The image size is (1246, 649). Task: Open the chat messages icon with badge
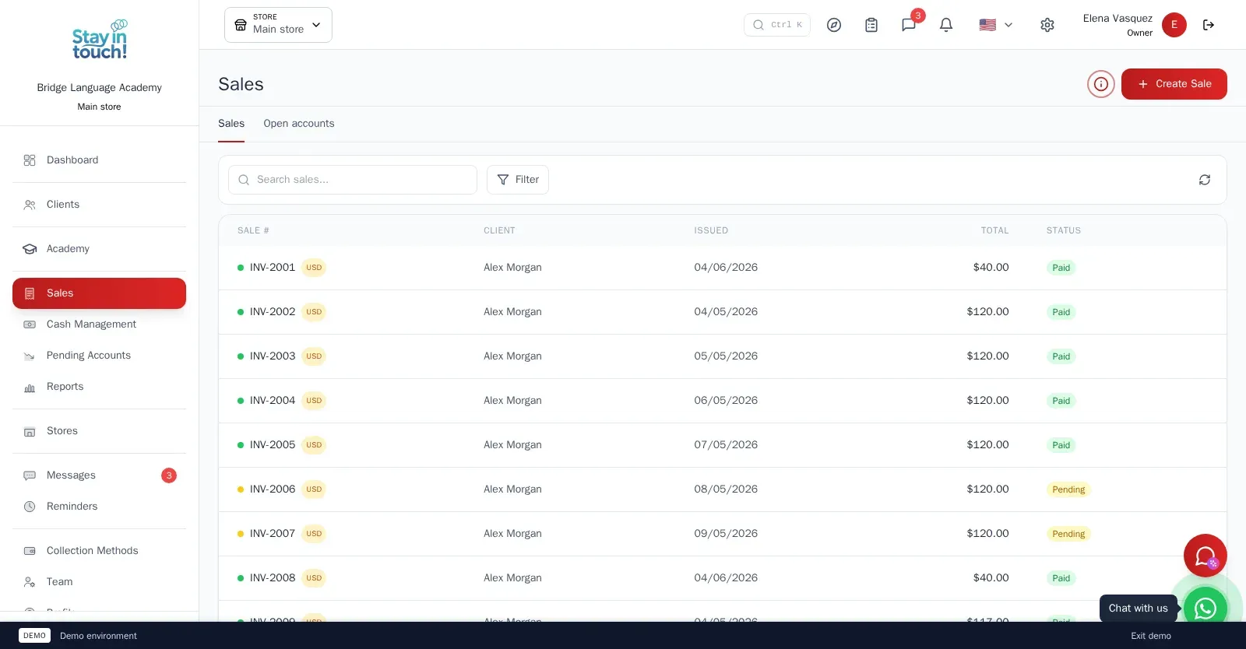[x=909, y=25]
